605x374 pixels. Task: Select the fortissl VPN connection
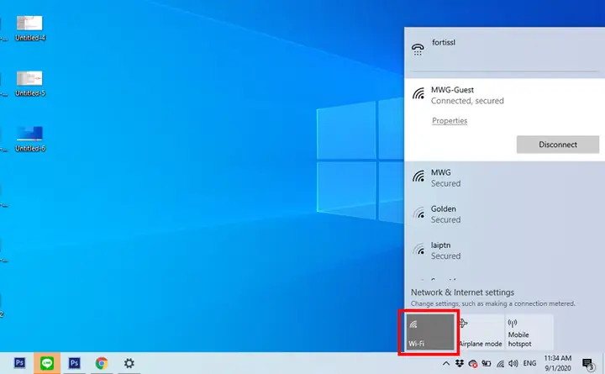click(x=504, y=49)
